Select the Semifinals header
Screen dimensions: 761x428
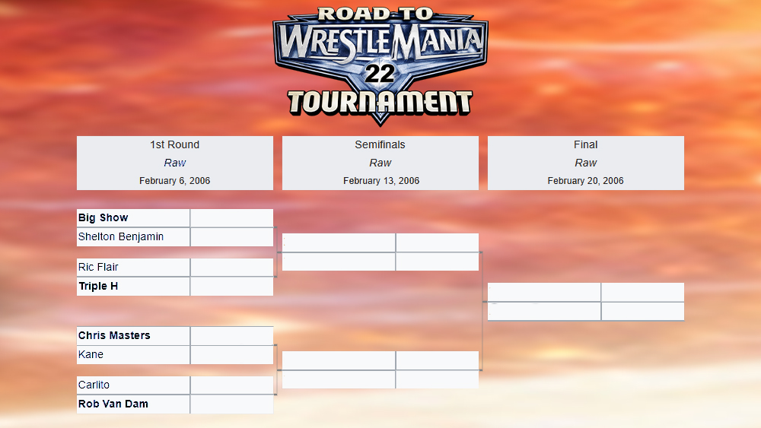(380, 144)
